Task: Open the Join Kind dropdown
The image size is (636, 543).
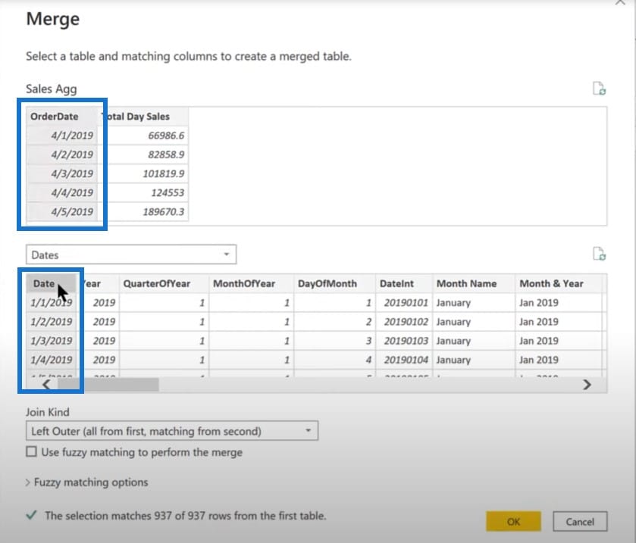Action: point(172,431)
